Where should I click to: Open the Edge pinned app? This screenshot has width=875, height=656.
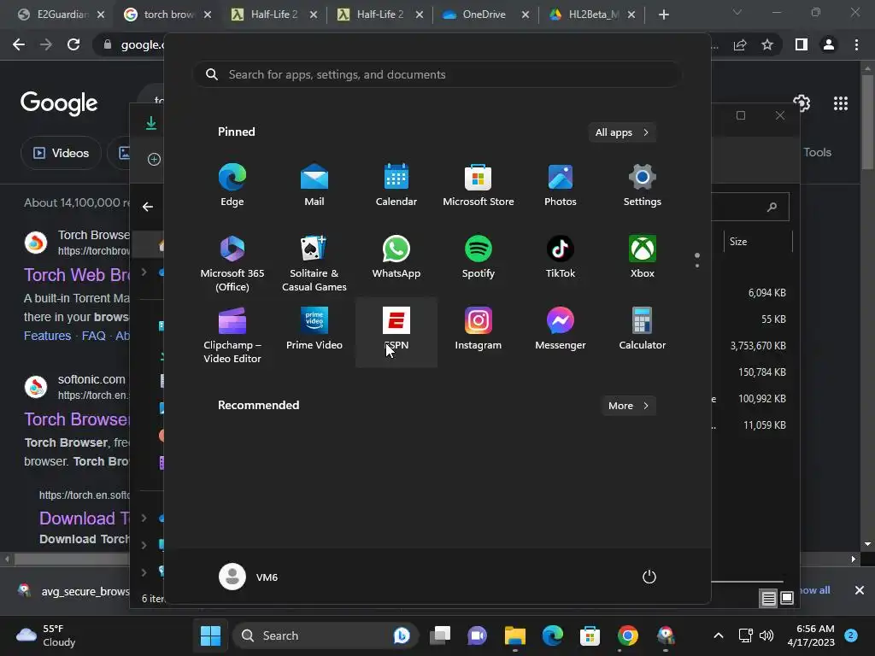(232, 185)
